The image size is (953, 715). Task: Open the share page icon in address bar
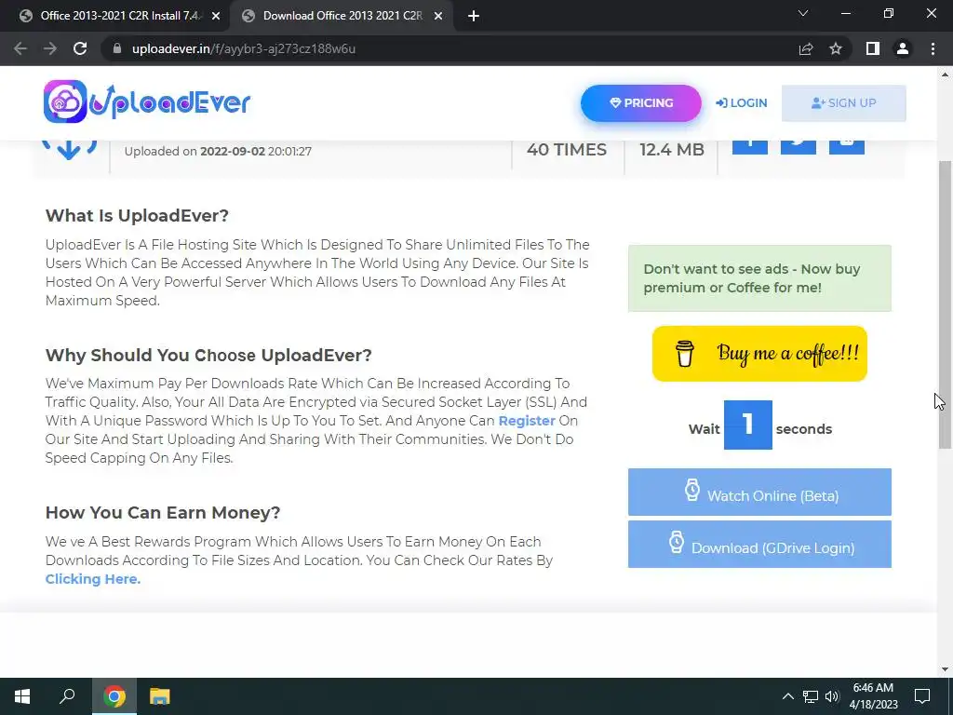point(806,48)
